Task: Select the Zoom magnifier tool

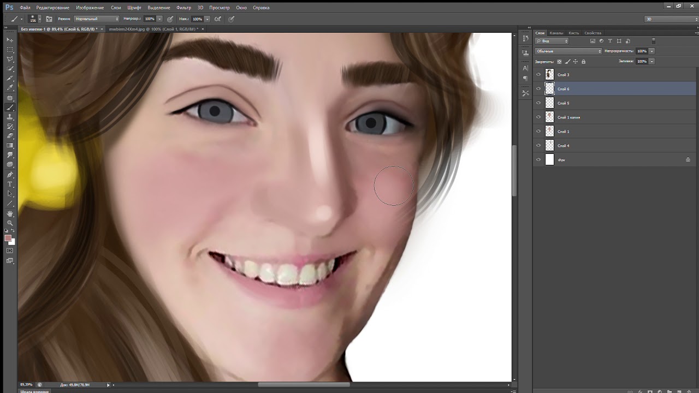Action: 10,223
